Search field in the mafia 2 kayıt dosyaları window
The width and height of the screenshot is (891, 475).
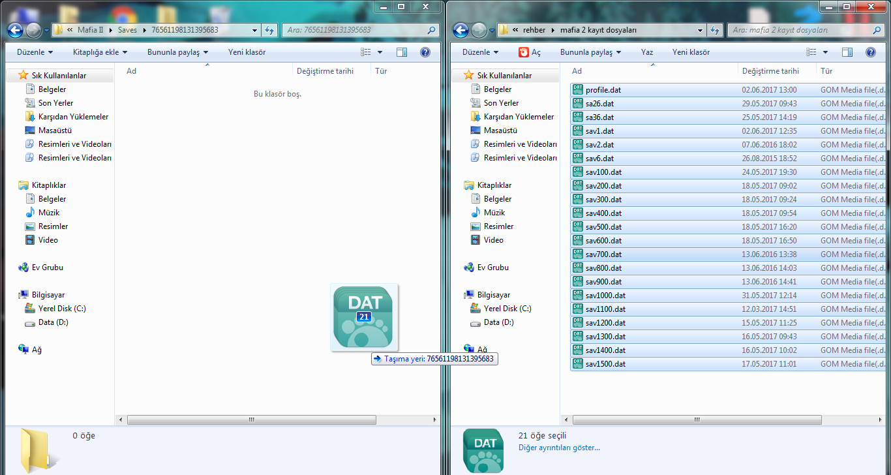(806, 30)
